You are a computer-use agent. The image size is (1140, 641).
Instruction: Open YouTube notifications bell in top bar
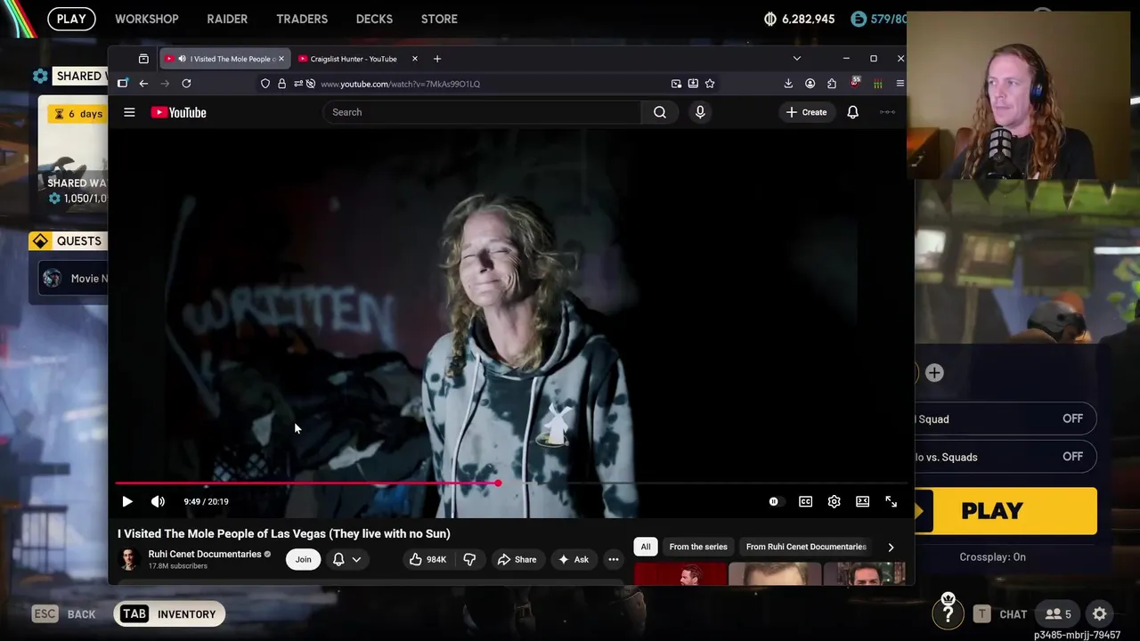(x=852, y=112)
